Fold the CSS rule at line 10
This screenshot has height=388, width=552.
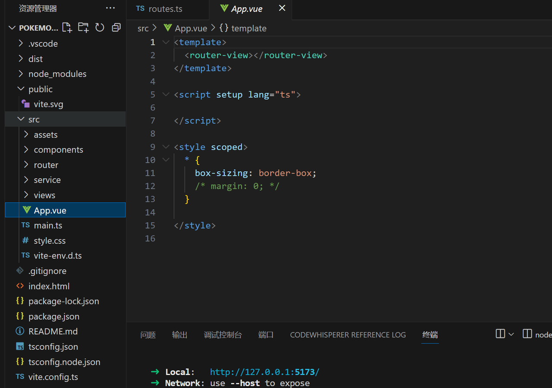tap(166, 160)
